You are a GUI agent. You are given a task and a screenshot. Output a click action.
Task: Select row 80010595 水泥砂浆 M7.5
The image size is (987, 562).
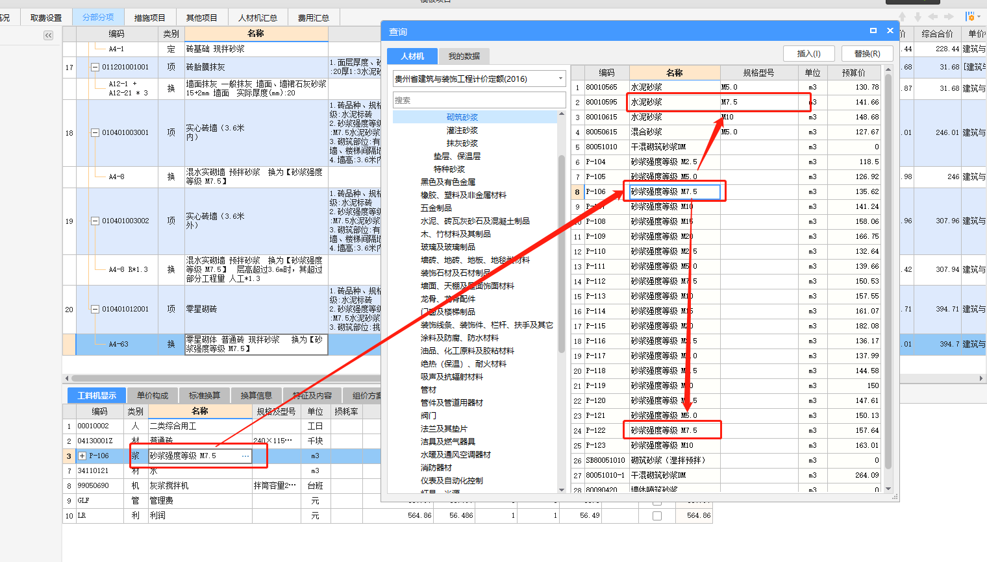click(726, 102)
